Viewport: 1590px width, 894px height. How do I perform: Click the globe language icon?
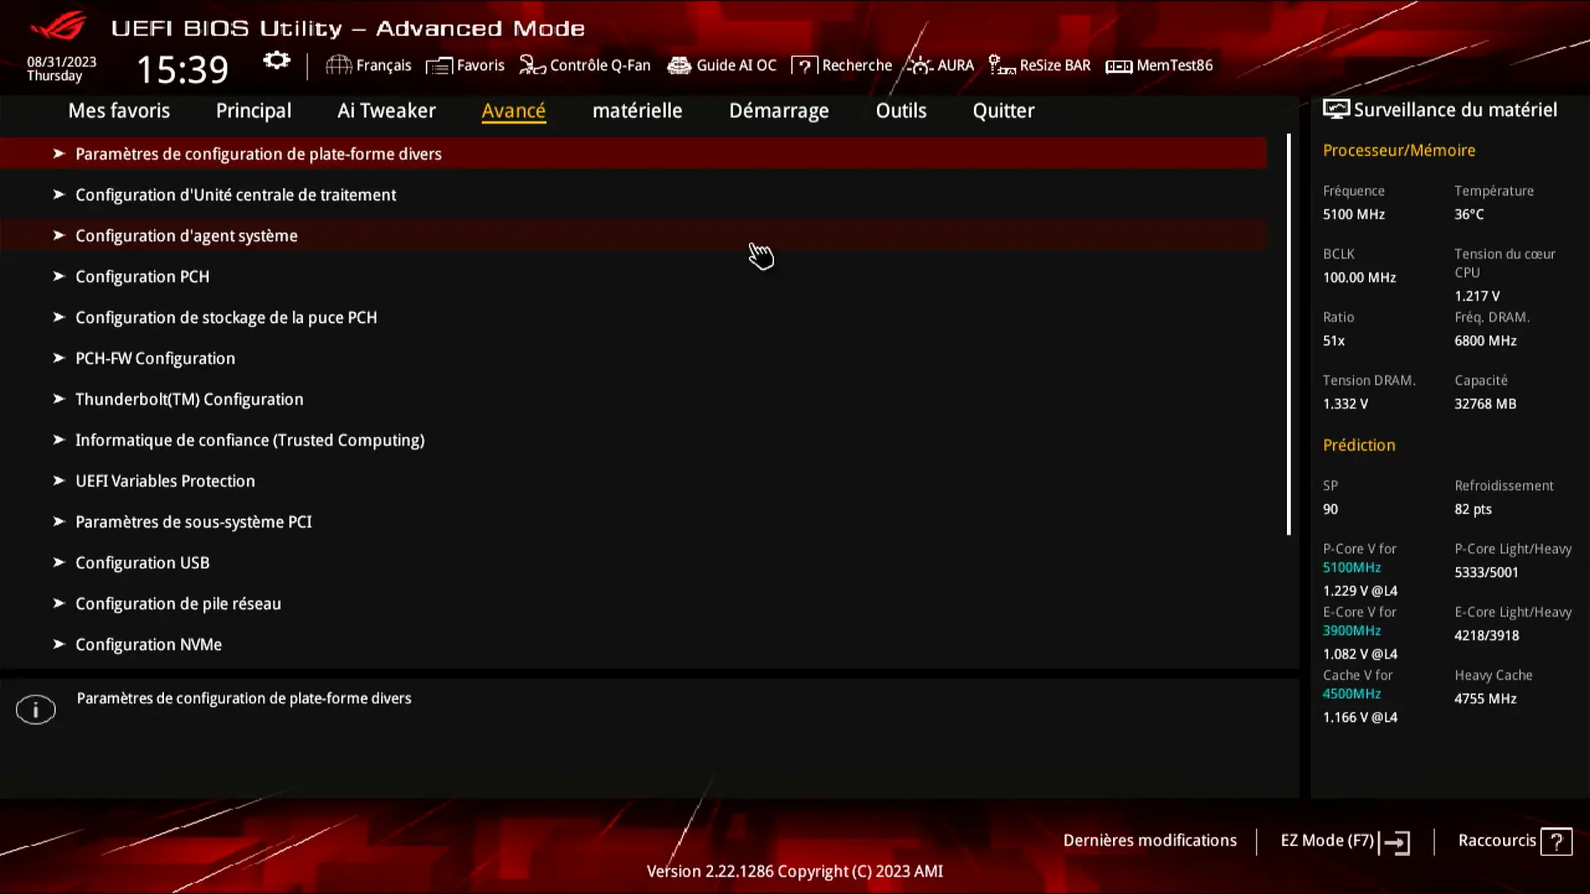pos(338,65)
